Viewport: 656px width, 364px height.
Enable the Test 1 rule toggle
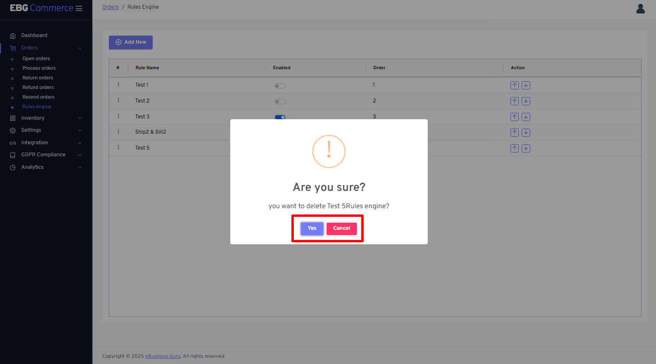pos(280,86)
